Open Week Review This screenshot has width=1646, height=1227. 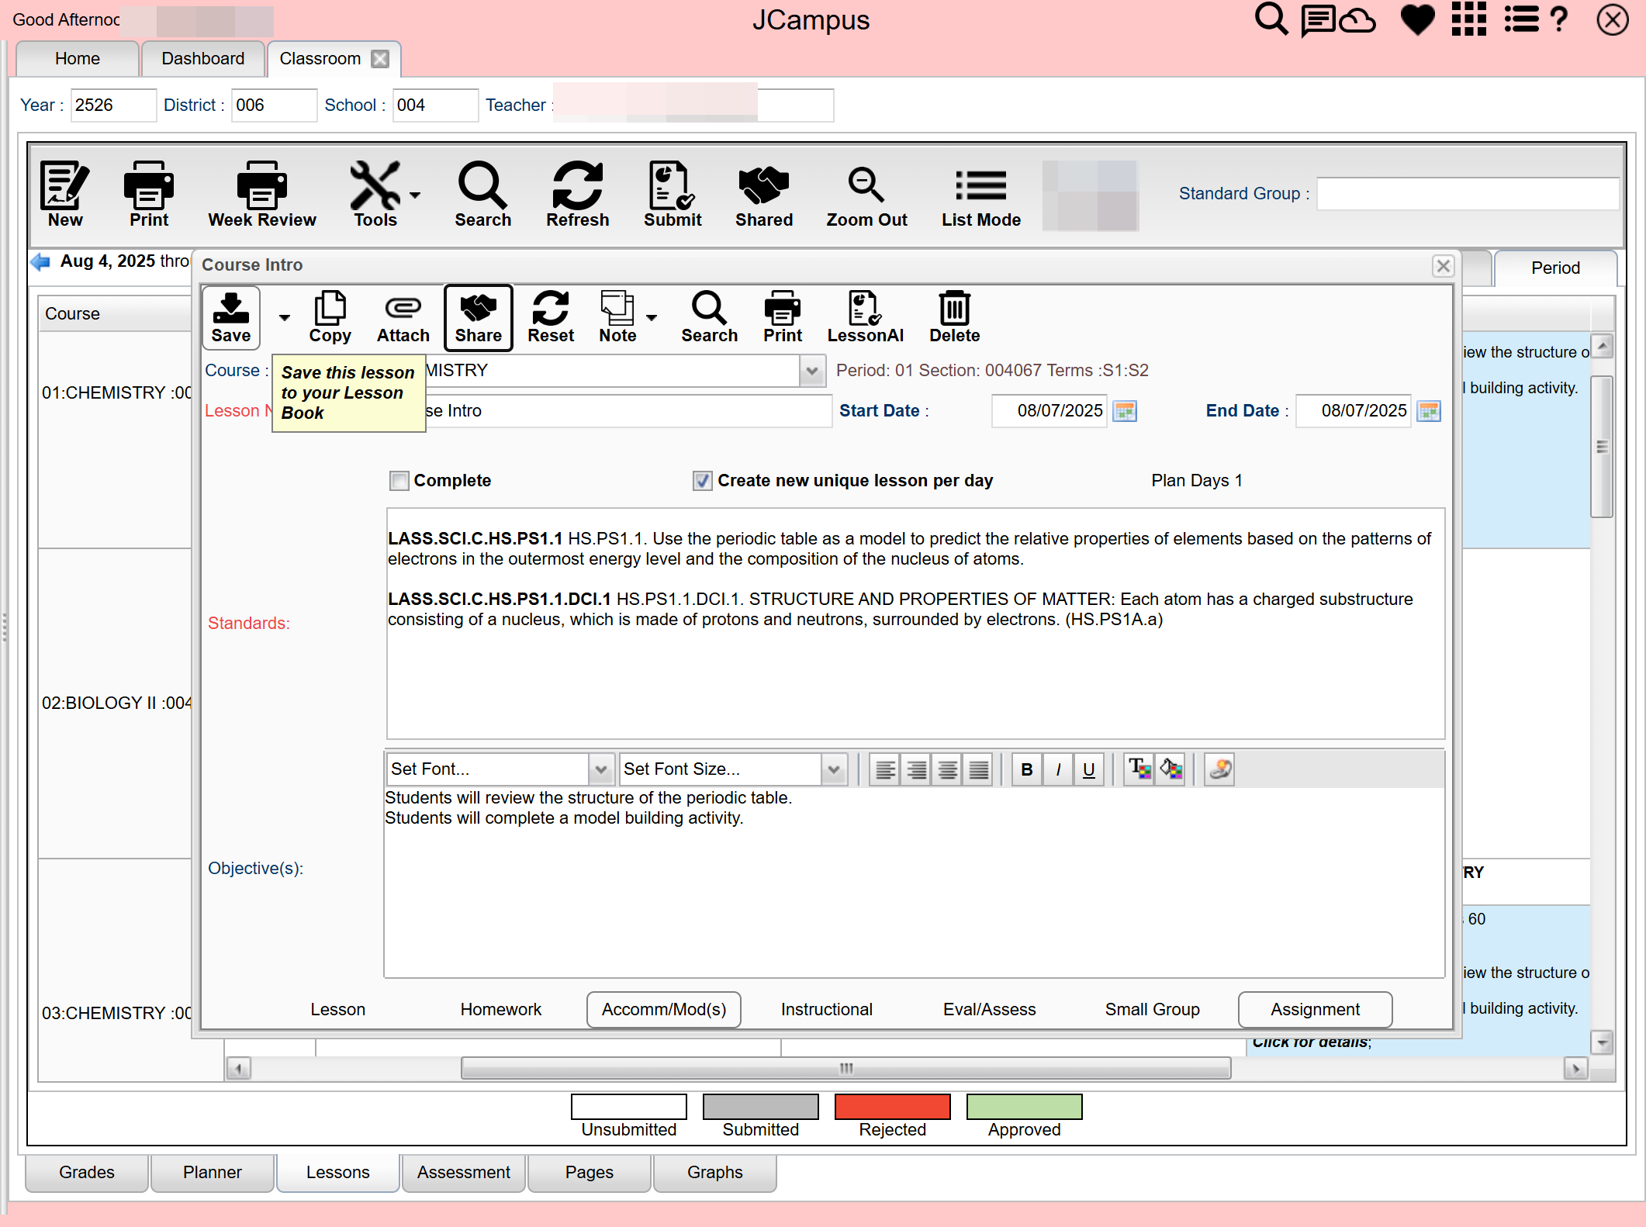tap(262, 195)
